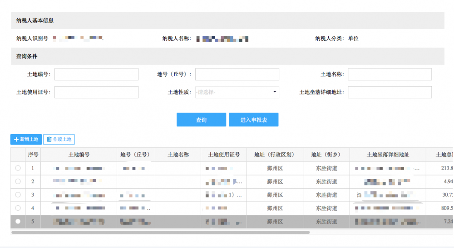Click the 土地使用证号 column header

point(224,155)
